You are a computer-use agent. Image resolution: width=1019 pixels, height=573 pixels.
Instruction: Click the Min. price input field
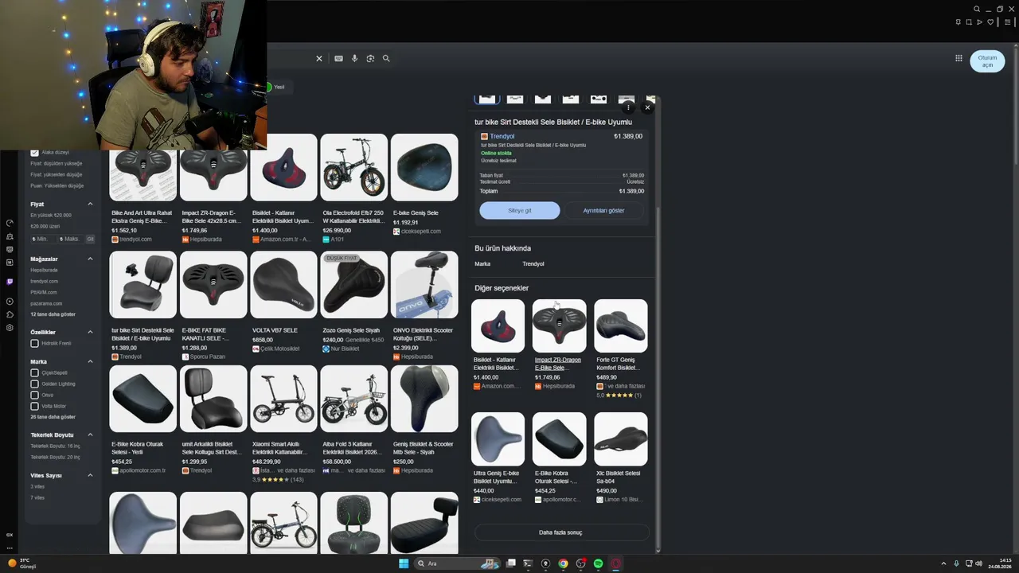41,239
